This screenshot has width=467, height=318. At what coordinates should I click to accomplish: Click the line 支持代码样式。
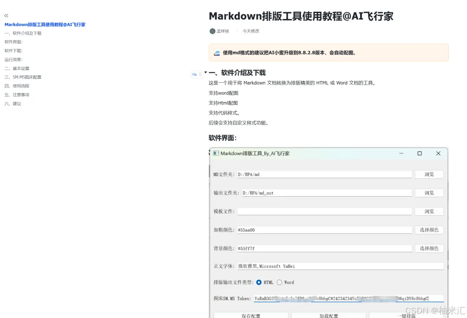(225, 113)
